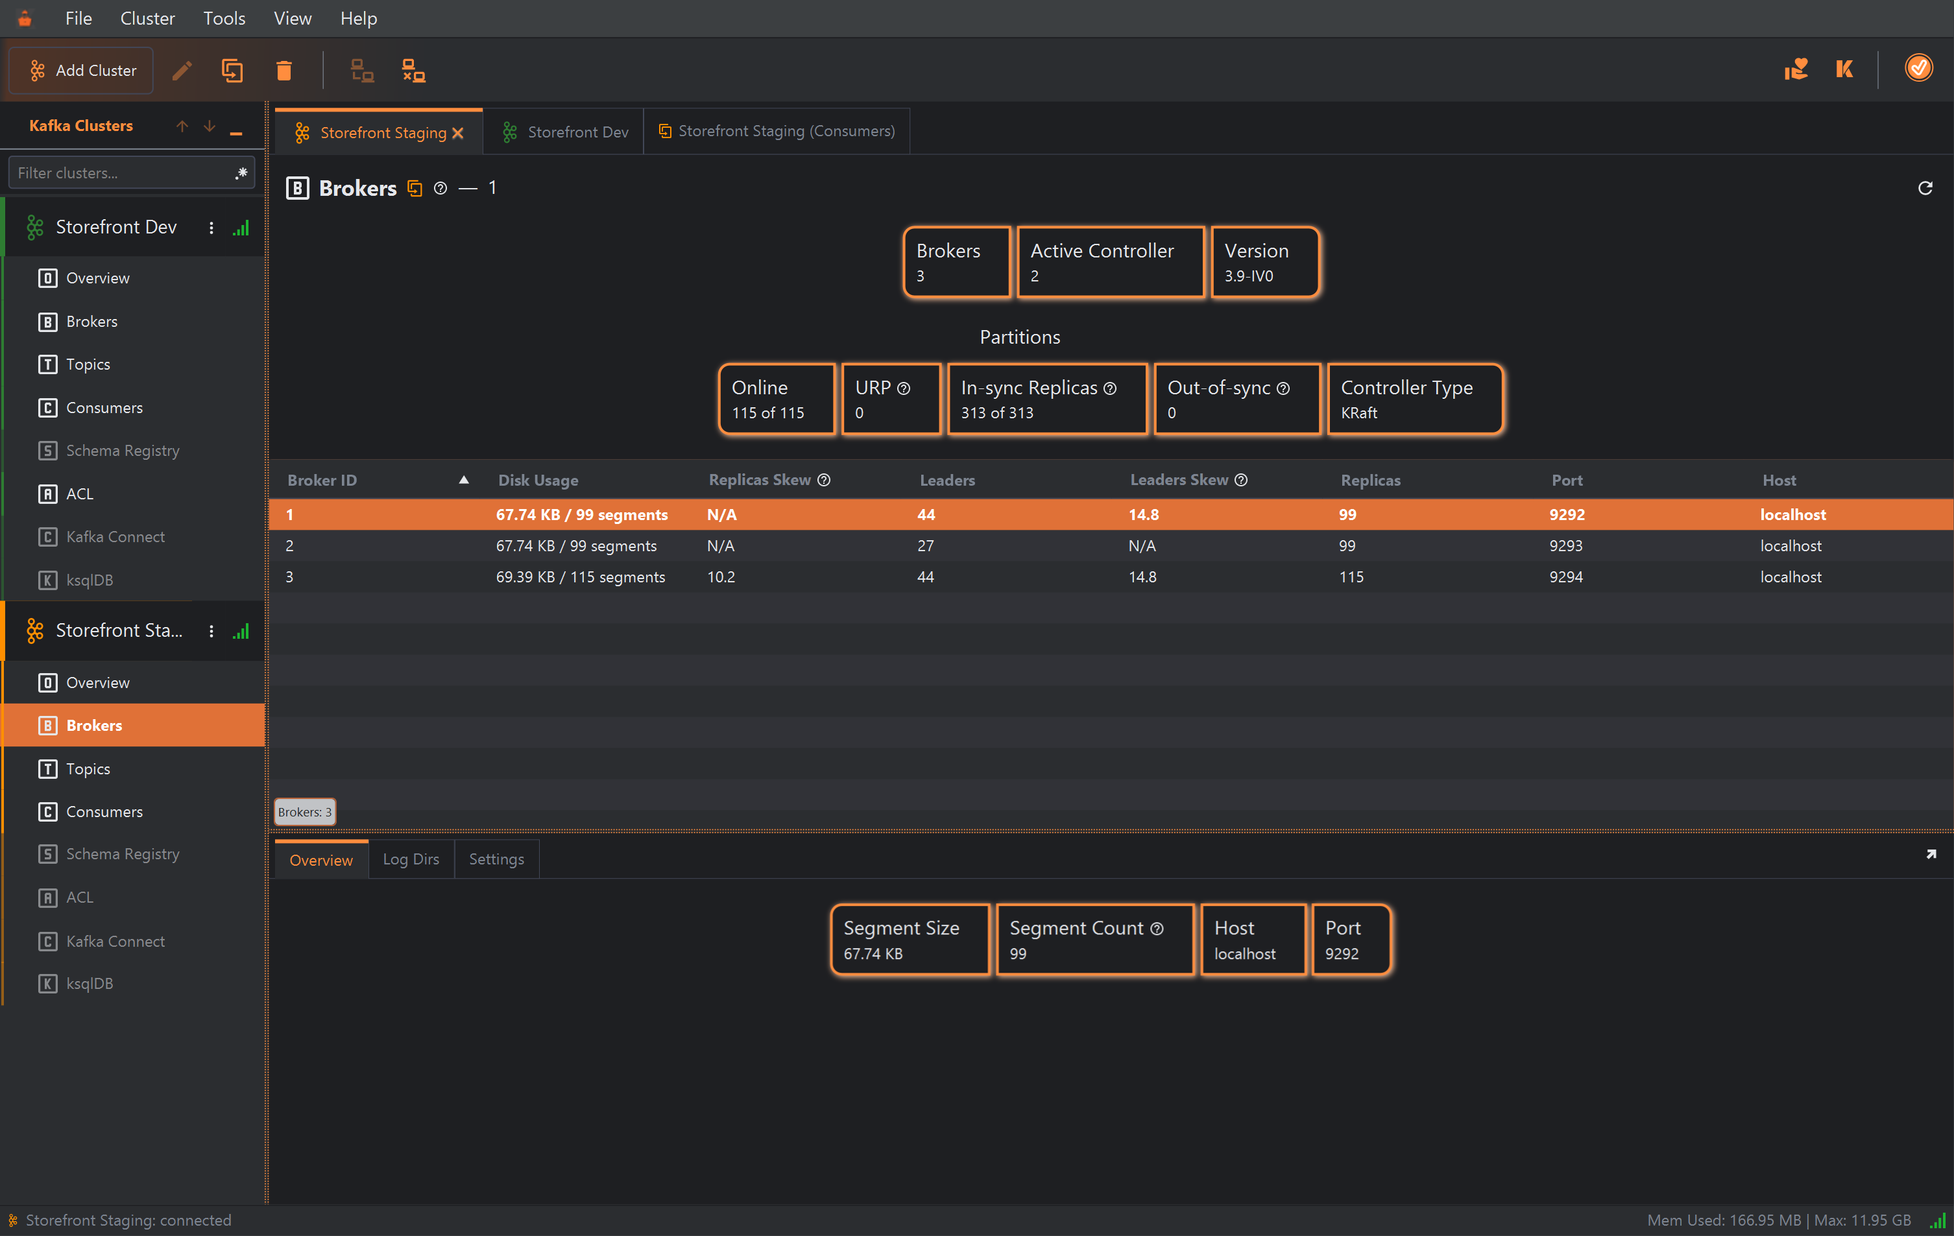1954x1236 pixels.
Task: Toggle regex filter asterisk icon
Action: (x=241, y=172)
